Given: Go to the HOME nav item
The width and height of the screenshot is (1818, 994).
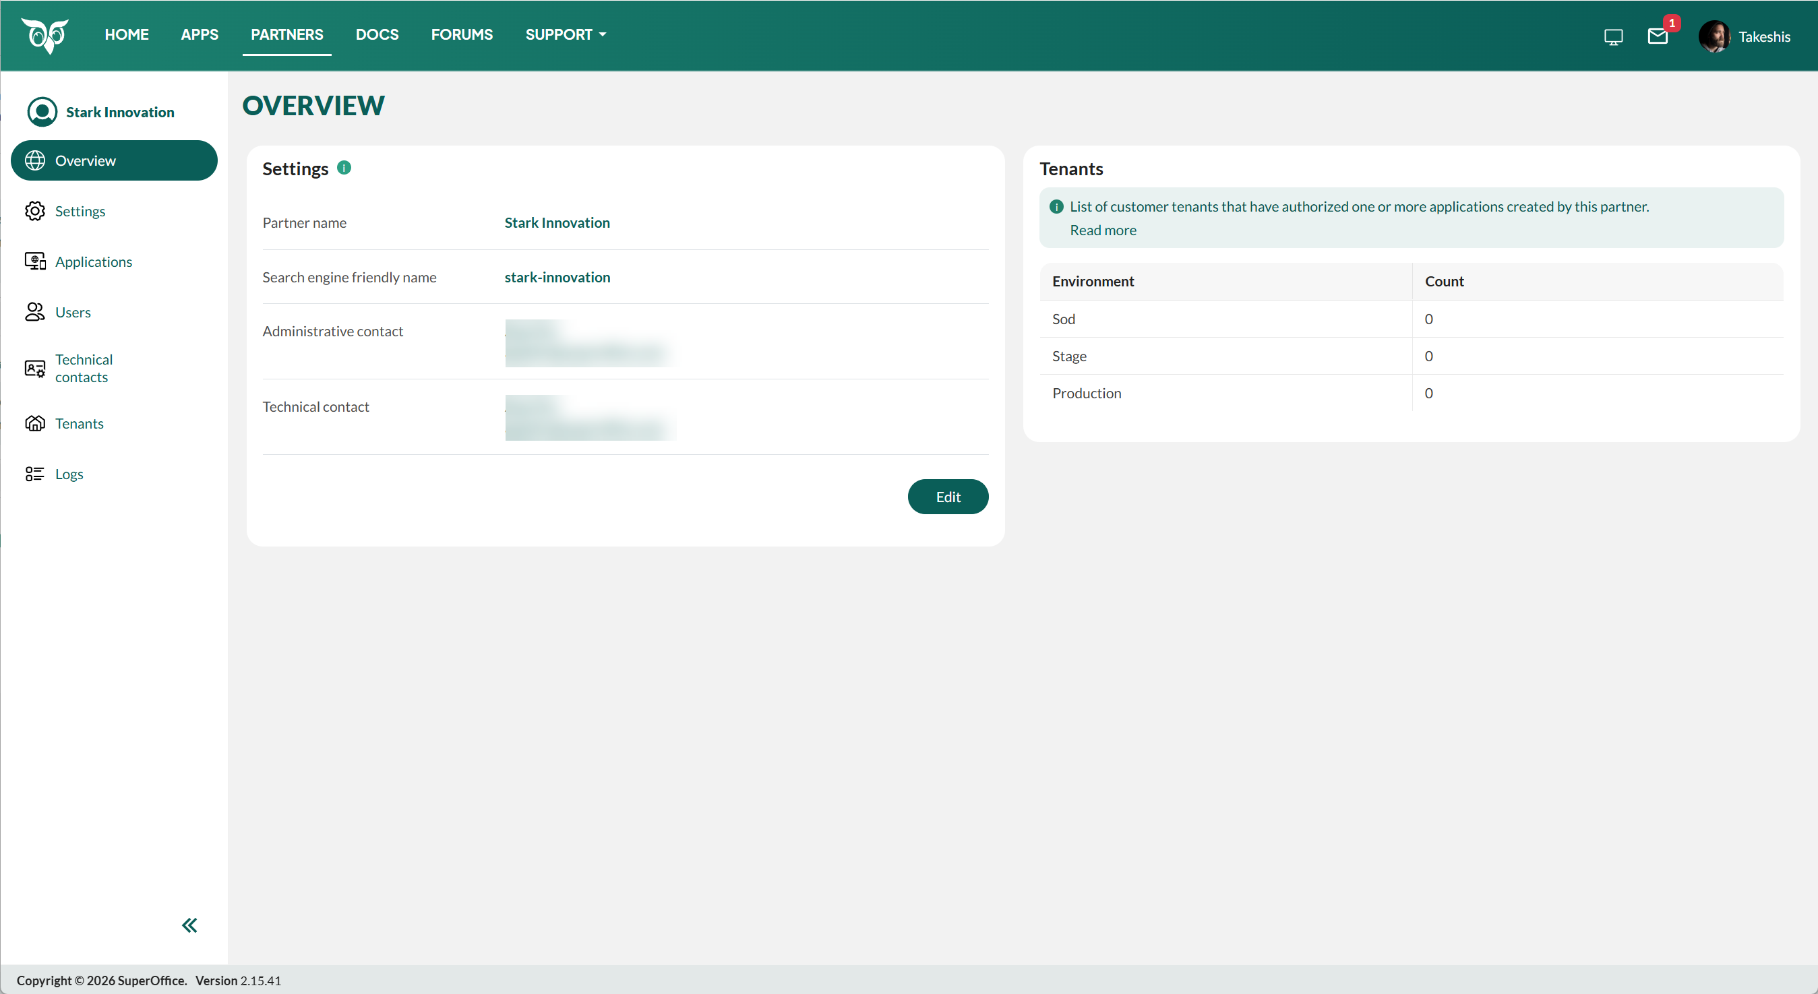Looking at the screenshot, I should coord(127,34).
